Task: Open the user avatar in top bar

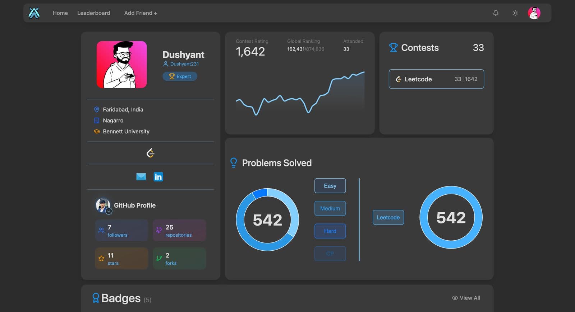Action: coord(534,13)
